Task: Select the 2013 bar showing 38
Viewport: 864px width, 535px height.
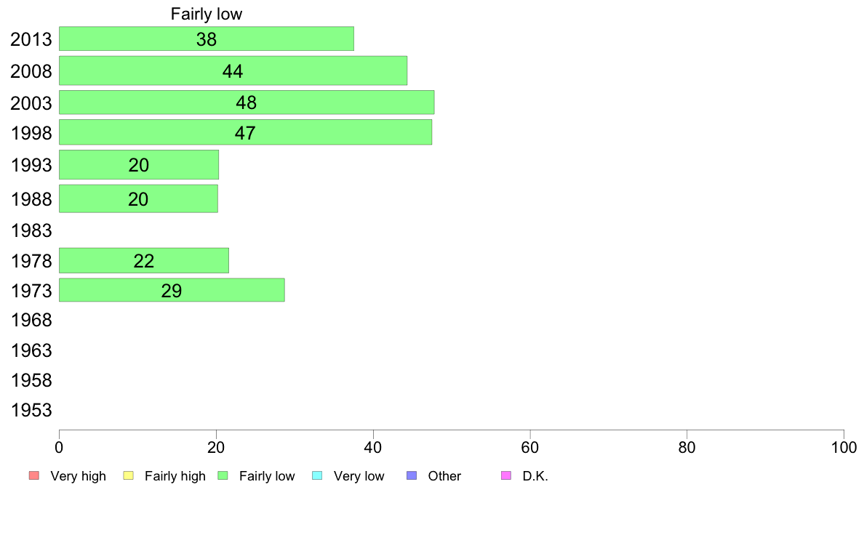Action: click(206, 39)
